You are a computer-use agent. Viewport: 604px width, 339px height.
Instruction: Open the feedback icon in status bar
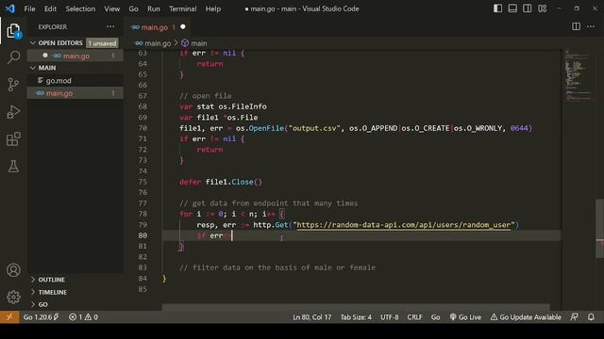574,317
